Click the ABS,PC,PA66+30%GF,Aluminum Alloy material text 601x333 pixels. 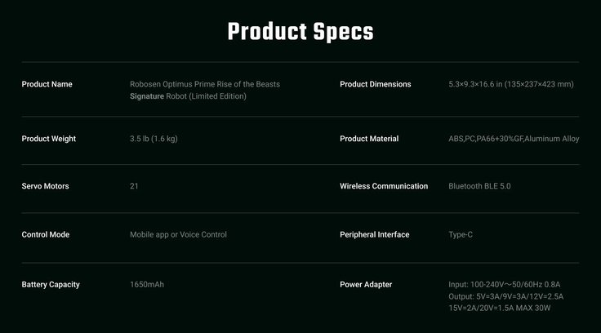pyautogui.click(x=514, y=139)
